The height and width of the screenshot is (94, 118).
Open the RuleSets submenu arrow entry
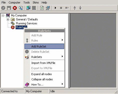pos(44,57)
